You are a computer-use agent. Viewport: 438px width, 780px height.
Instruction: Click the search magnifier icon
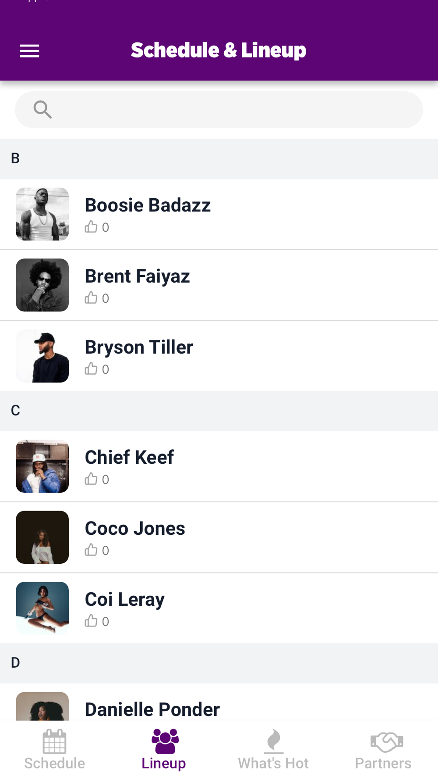point(42,110)
